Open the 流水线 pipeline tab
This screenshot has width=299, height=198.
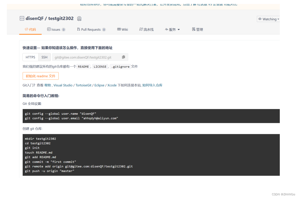(146, 29)
